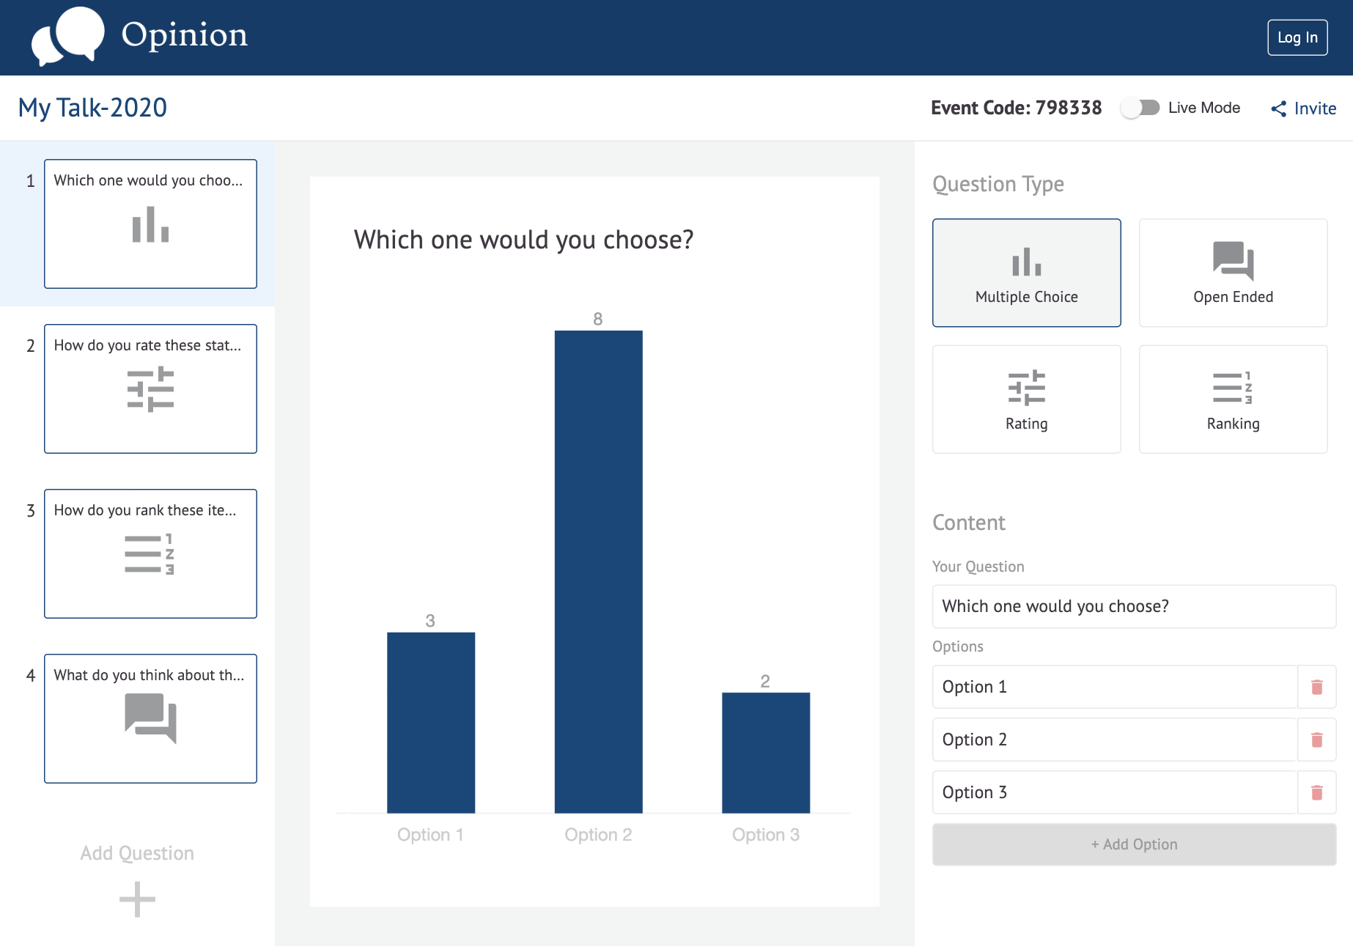The image size is (1353, 947).
Task: Click the Your Question text field
Action: 1134,606
